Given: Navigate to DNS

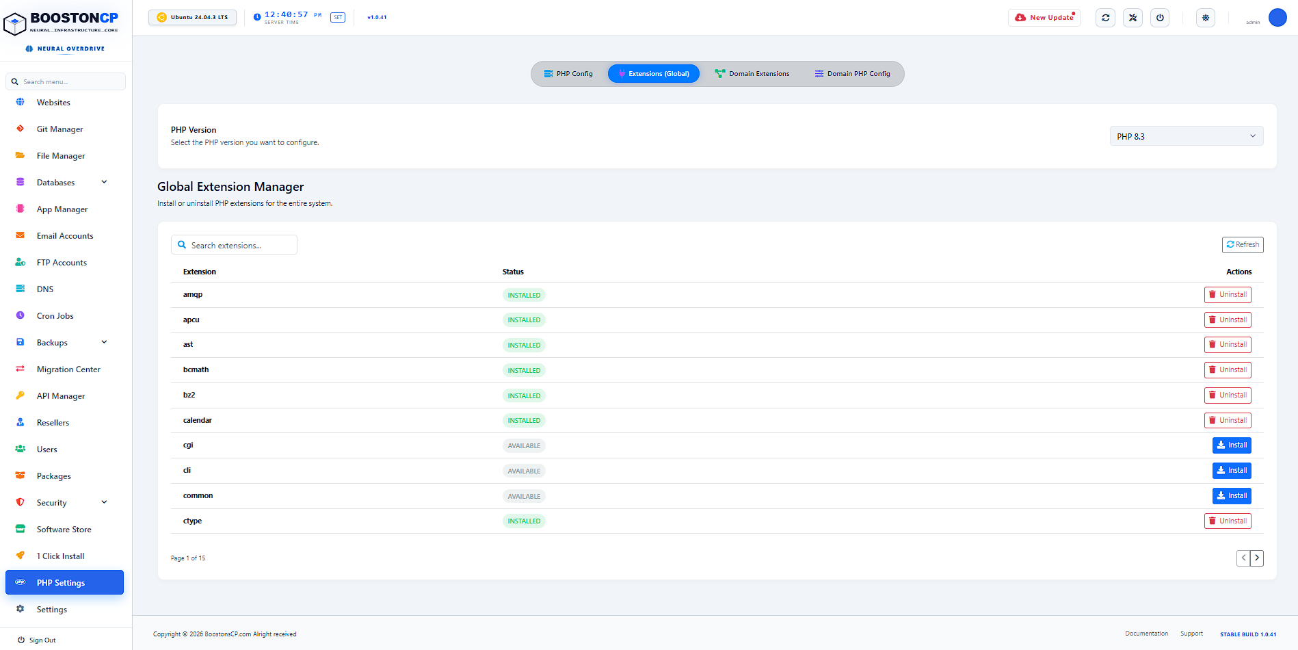Looking at the screenshot, I should (45, 289).
